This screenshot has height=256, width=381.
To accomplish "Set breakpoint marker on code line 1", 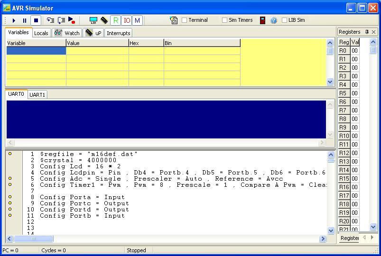I will [x=10, y=154].
